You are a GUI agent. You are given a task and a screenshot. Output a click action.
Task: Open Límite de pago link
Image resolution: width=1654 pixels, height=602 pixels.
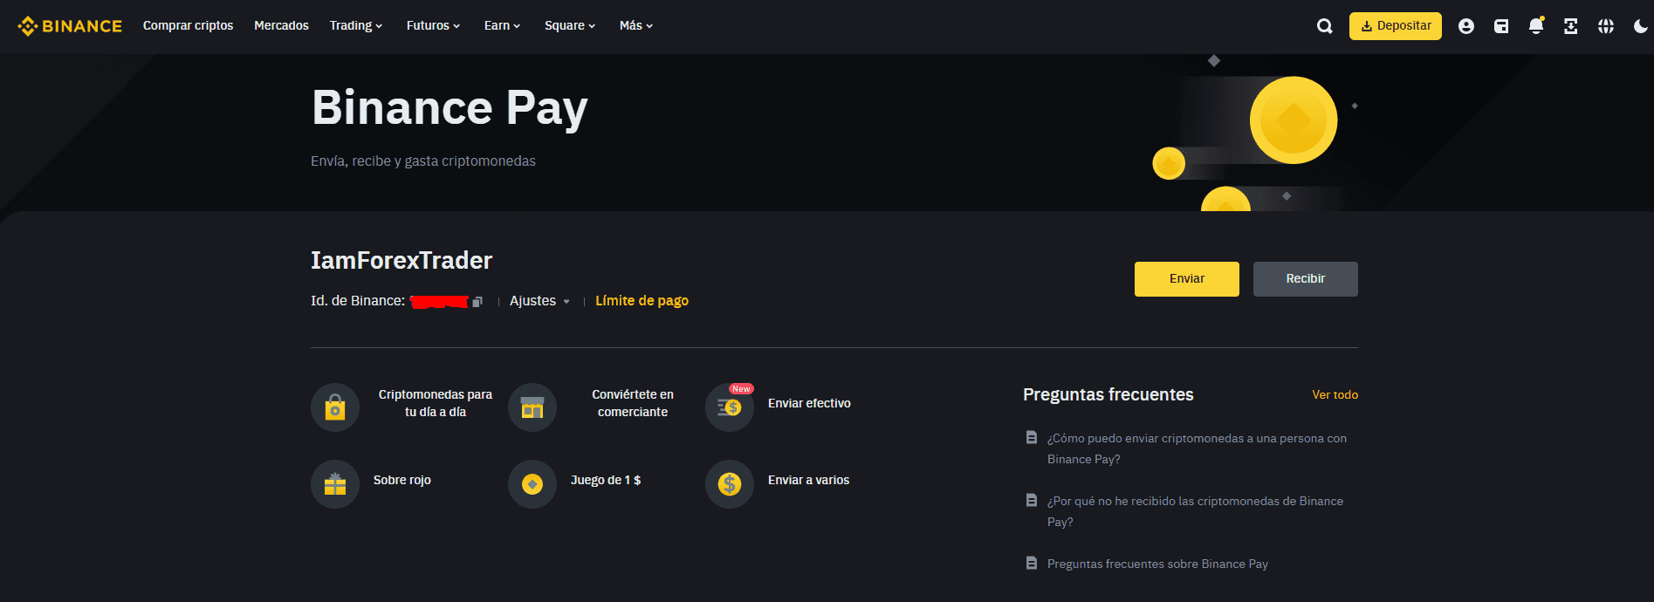(x=642, y=301)
